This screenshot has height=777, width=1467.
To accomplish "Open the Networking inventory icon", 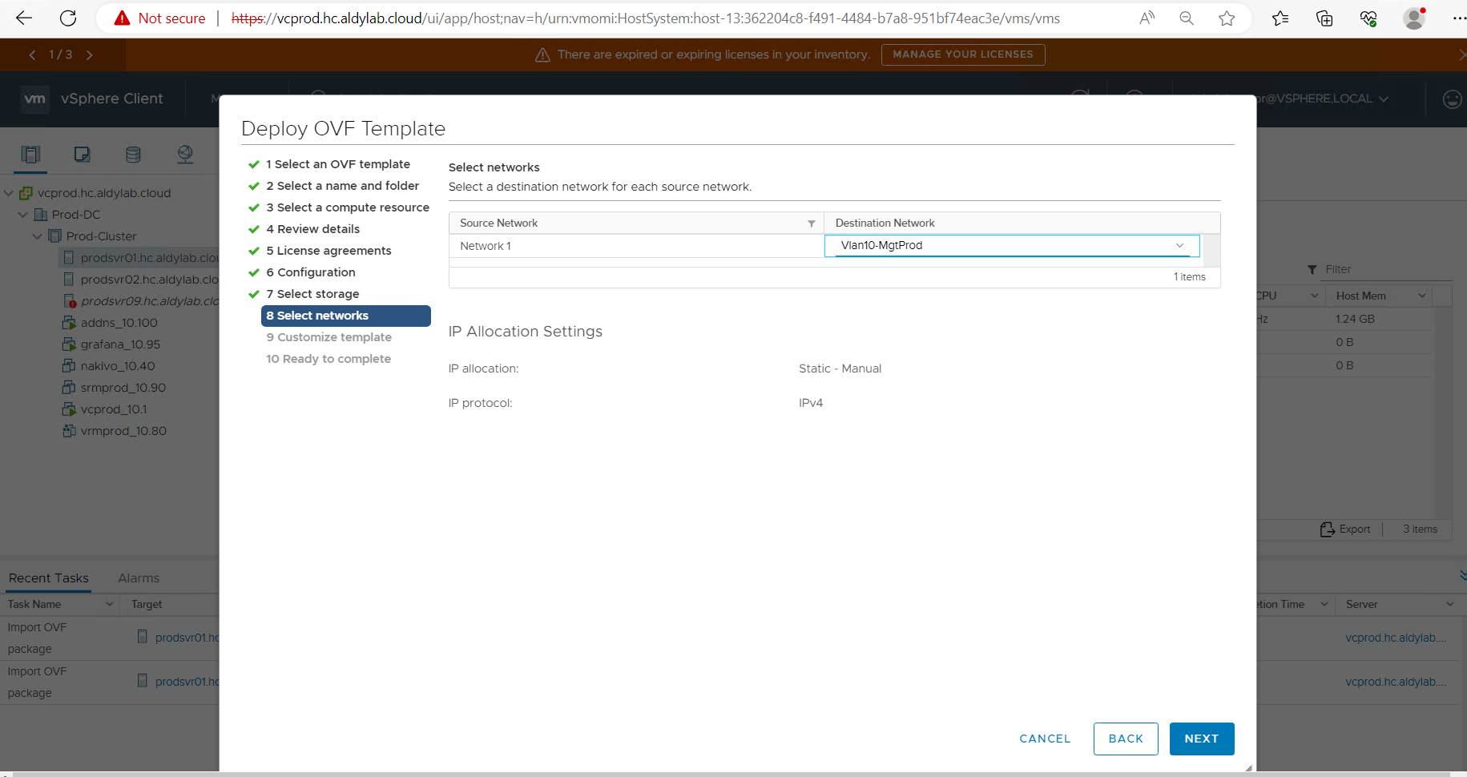I will [185, 155].
